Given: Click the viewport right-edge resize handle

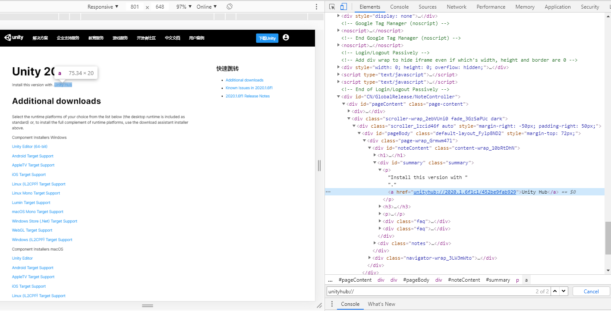Looking at the screenshot, I should tap(320, 165).
